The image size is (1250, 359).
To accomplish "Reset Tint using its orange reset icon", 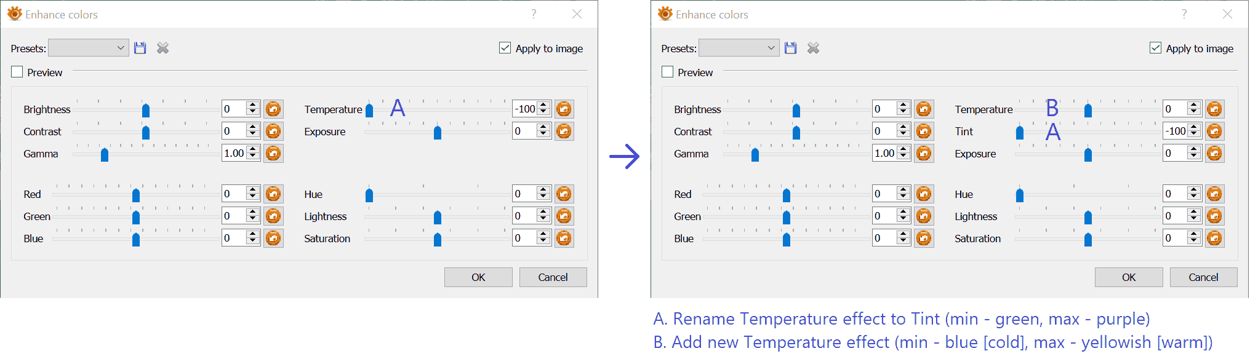I will click(x=1214, y=131).
